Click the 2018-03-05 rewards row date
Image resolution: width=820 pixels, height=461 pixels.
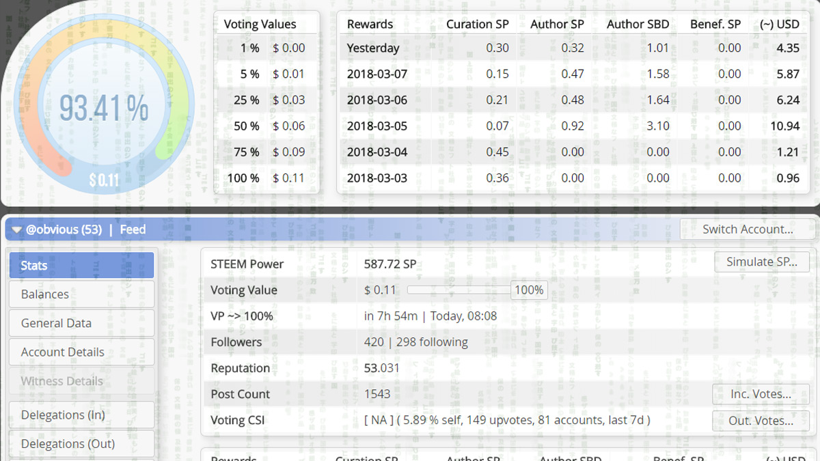(377, 126)
